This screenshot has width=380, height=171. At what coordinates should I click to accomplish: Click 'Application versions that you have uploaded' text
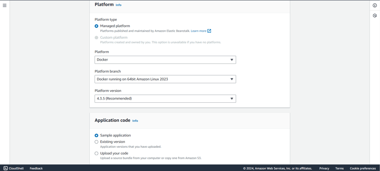click(131, 147)
